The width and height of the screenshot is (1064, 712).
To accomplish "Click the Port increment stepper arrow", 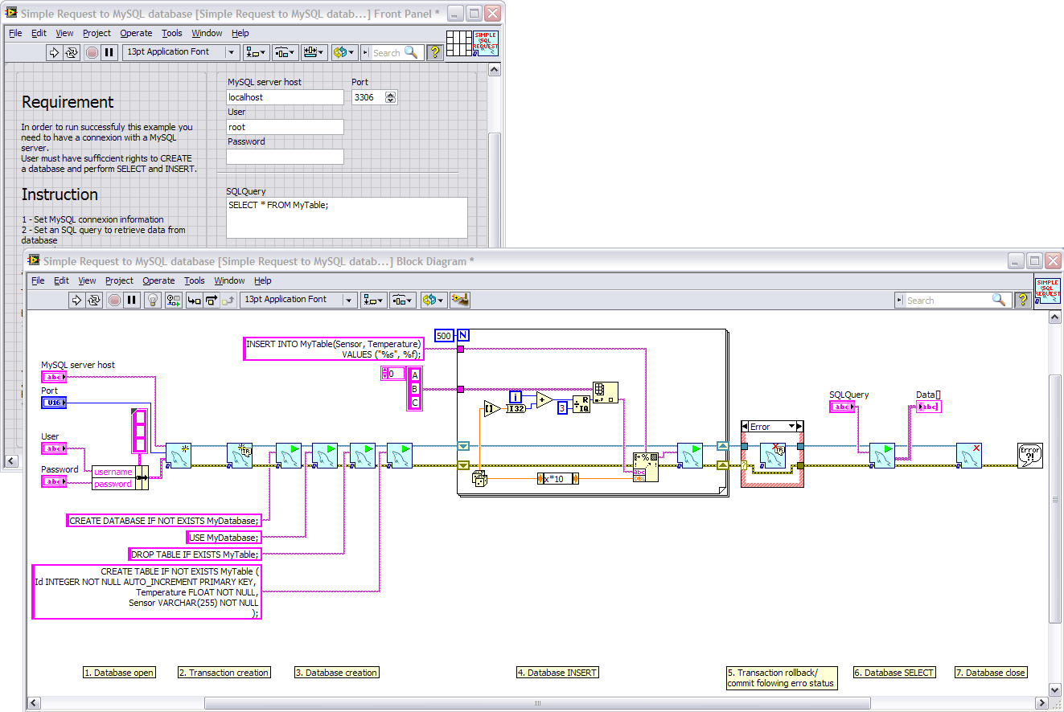I will coord(392,93).
